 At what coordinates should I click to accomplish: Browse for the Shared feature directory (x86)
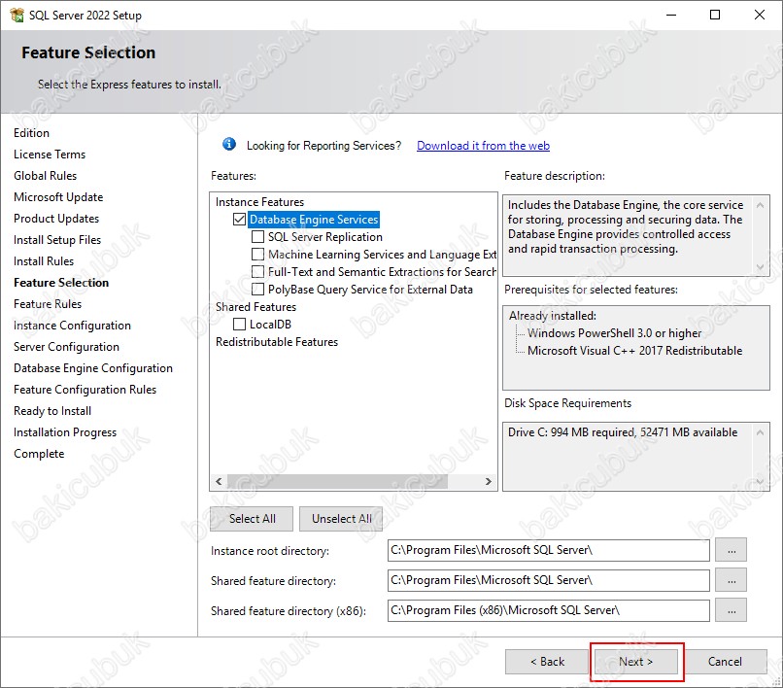coord(732,610)
